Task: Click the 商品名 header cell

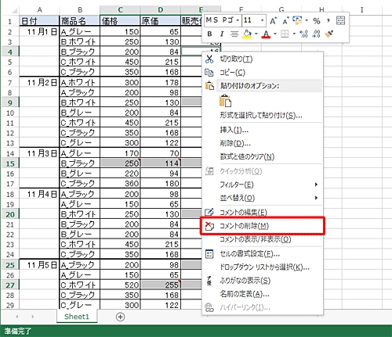Action: (x=80, y=20)
